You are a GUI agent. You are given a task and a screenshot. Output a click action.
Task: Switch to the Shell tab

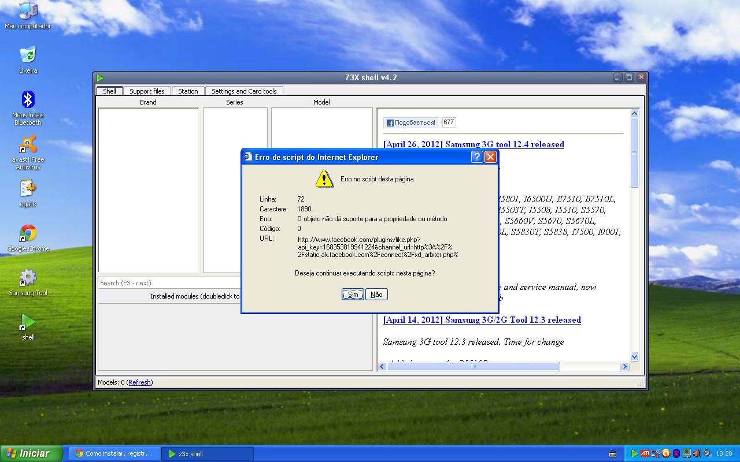(x=109, y=91)
